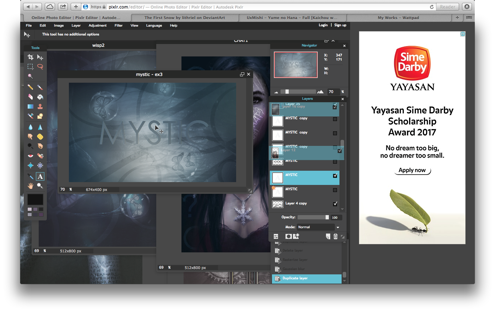Select the Spot Heal bandage tool
Image resolution: width=495 pixels, height=312 pixels.
coord(40,156)
